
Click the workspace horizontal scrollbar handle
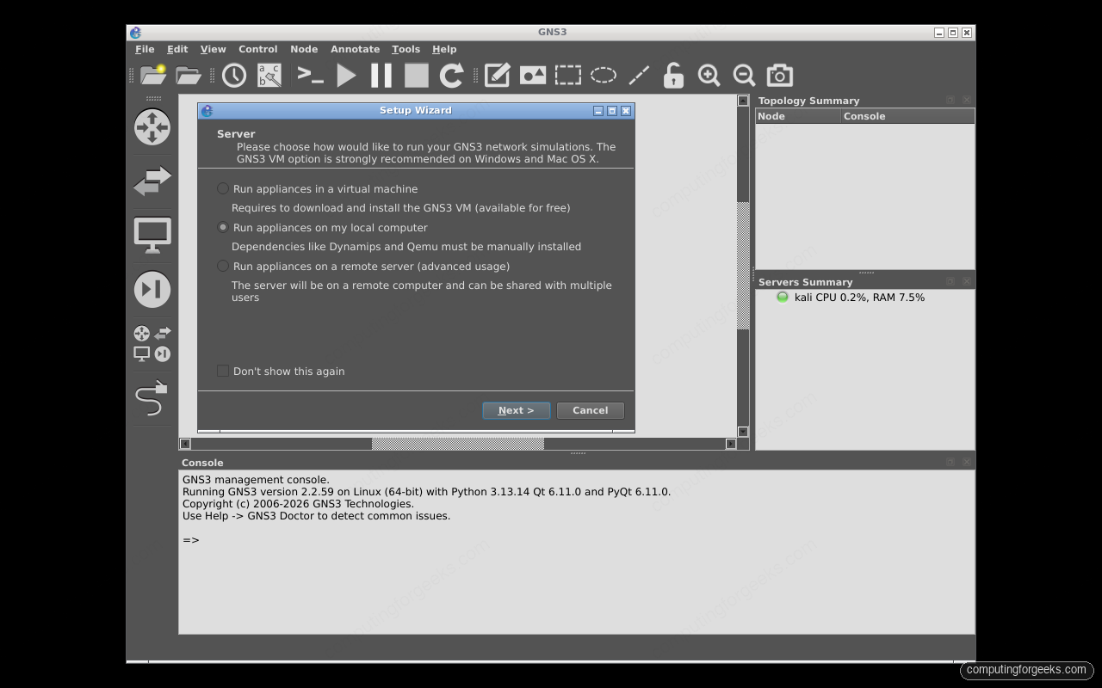tap(458, 444)
